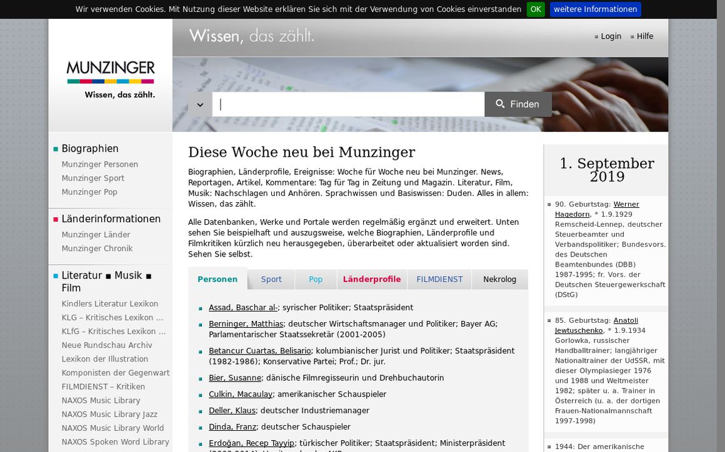Open the Betancur Cuartas, Belisario biography
The width and height of the screenshot is (725, 452).
[x=260, y=351]
